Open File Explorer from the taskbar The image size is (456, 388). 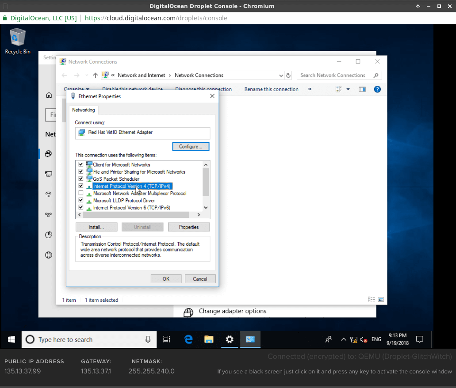tap(209, 339)
